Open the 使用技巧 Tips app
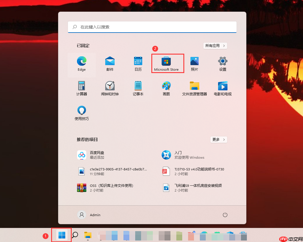Screen dimensions: 303x242 (81, 113)
